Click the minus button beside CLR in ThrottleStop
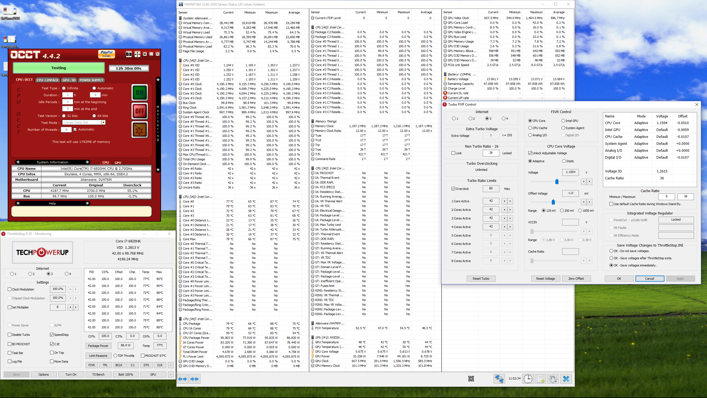 point(171,365)
